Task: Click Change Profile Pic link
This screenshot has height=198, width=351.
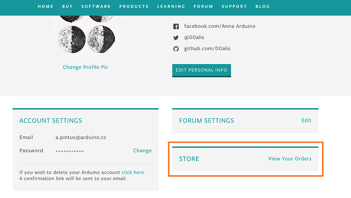Action: click(85, 67)
